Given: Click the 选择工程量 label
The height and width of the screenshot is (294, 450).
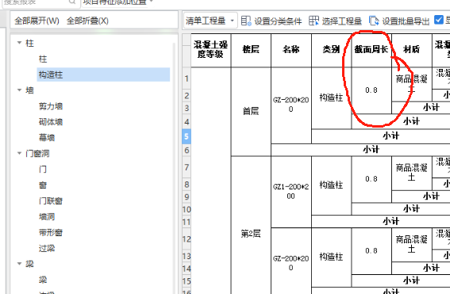Looking at the screenshot, I should [x=341, y=21].
